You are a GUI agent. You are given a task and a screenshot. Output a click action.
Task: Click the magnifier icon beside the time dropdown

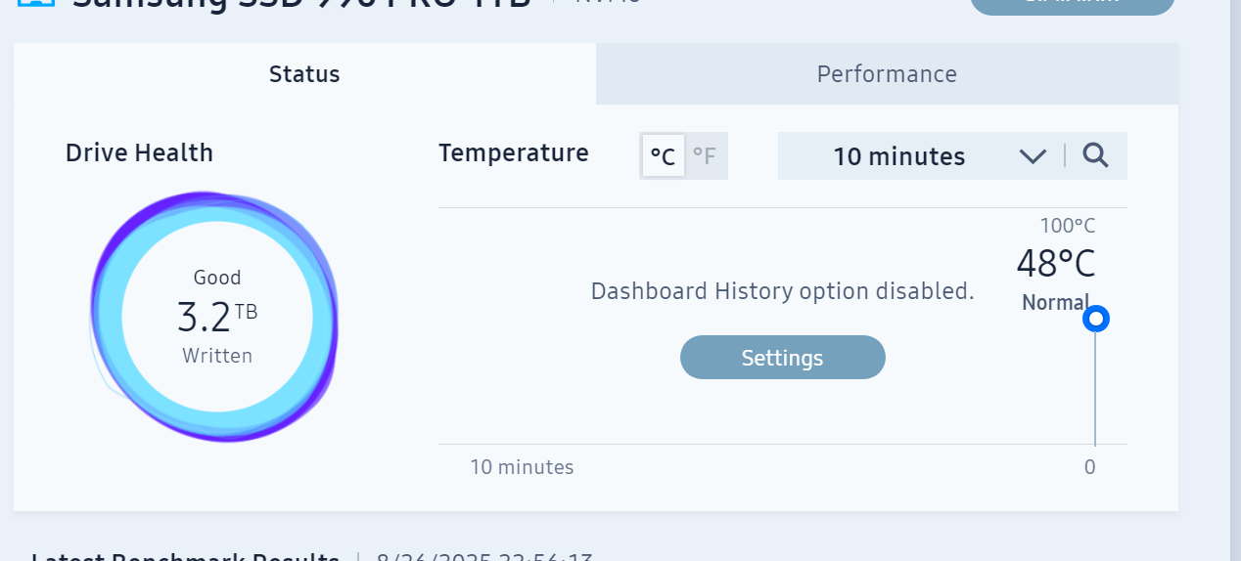pos(1096,155)
